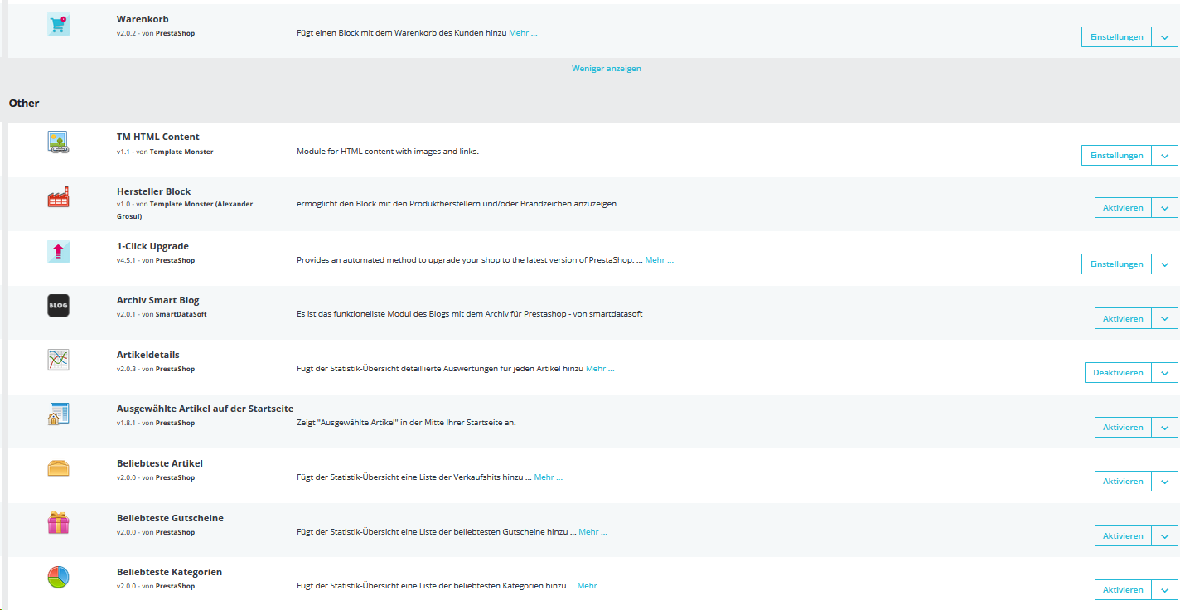Expand the Beliebteste Kategorien actions dropdown
The image size is (1180, 610).
(1164, 589)
